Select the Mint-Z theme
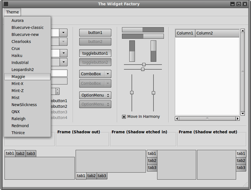This screenshot has height=190, width=251. point(28,91)
